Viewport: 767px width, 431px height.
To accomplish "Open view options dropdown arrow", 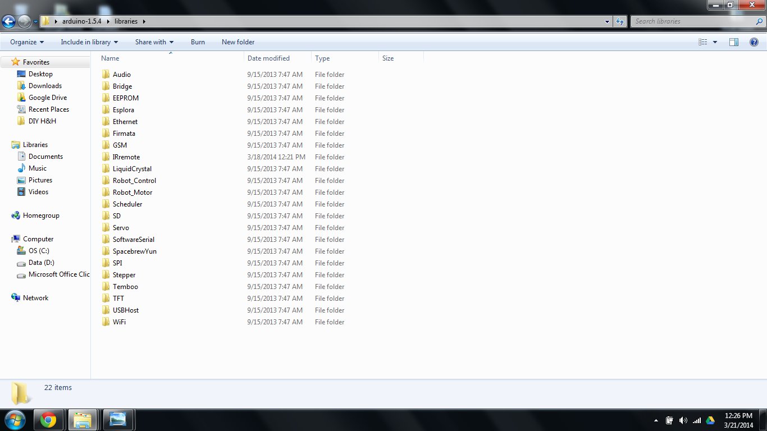I will click(x=715, y=42).
